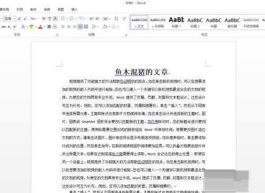Apply the 标题 1 style
This screenshot has width=265, height=193.
pos(176,22)
